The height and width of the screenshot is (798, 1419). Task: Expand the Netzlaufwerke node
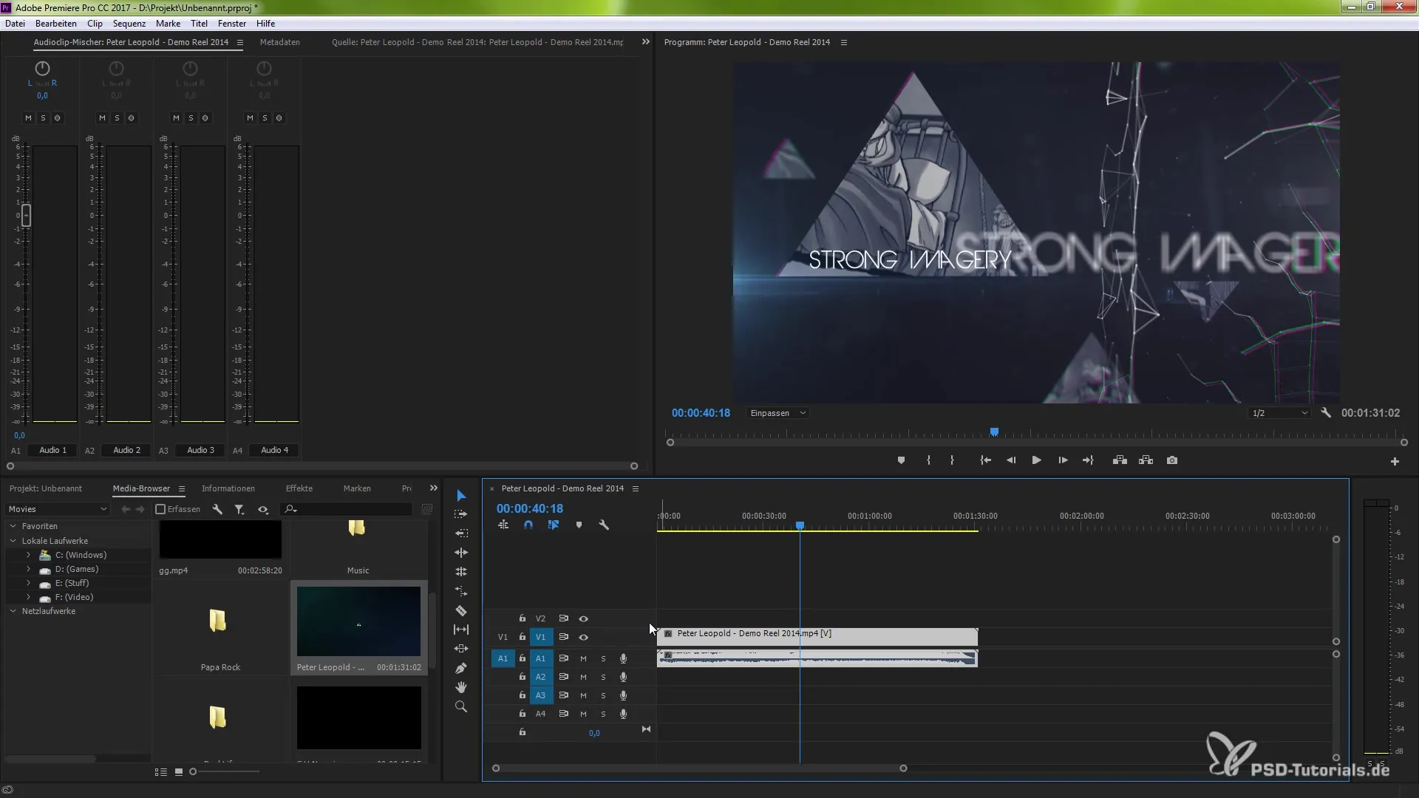point(13,611)
